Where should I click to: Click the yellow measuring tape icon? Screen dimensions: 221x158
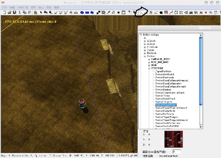[x=36, y=12]
